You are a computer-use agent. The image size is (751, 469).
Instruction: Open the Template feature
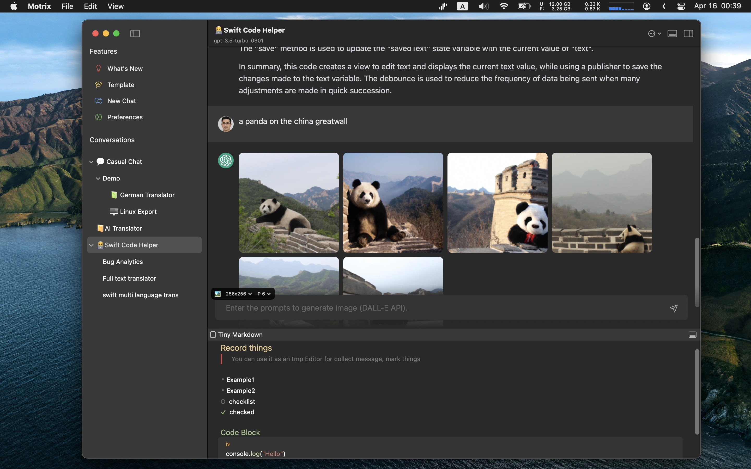click(121, 85)
